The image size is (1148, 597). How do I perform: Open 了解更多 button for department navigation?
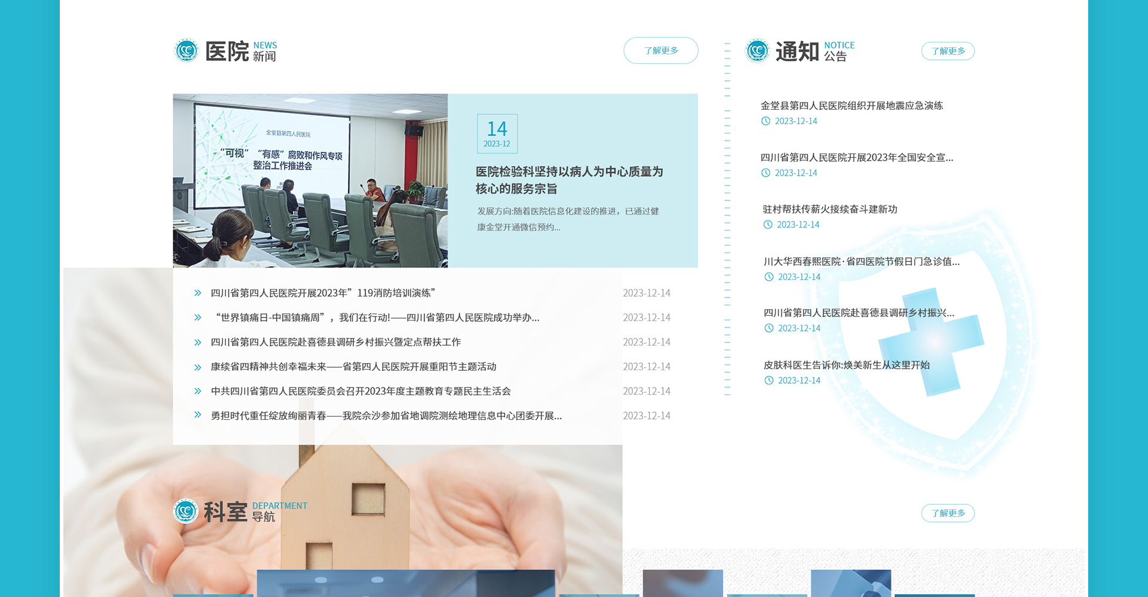(x=948, y=513)
